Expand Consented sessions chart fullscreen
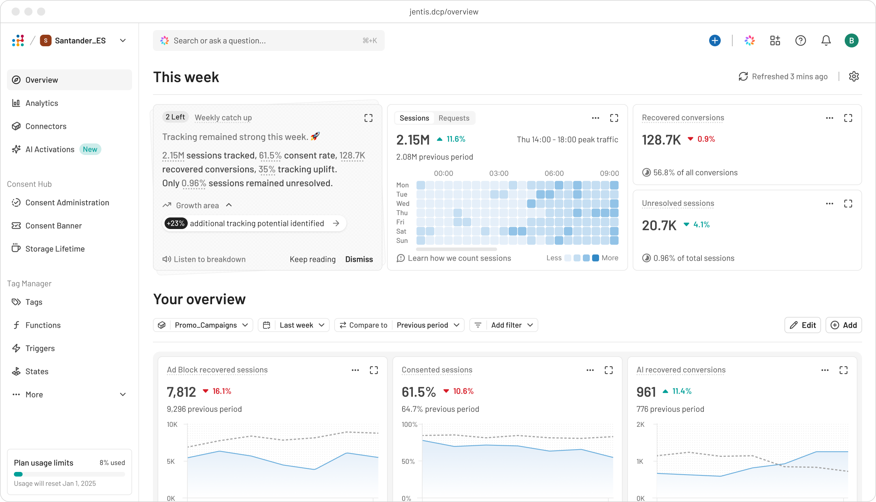Image resolution: width=876 pixels, height=502 pixels. click(x=609, y=370)
